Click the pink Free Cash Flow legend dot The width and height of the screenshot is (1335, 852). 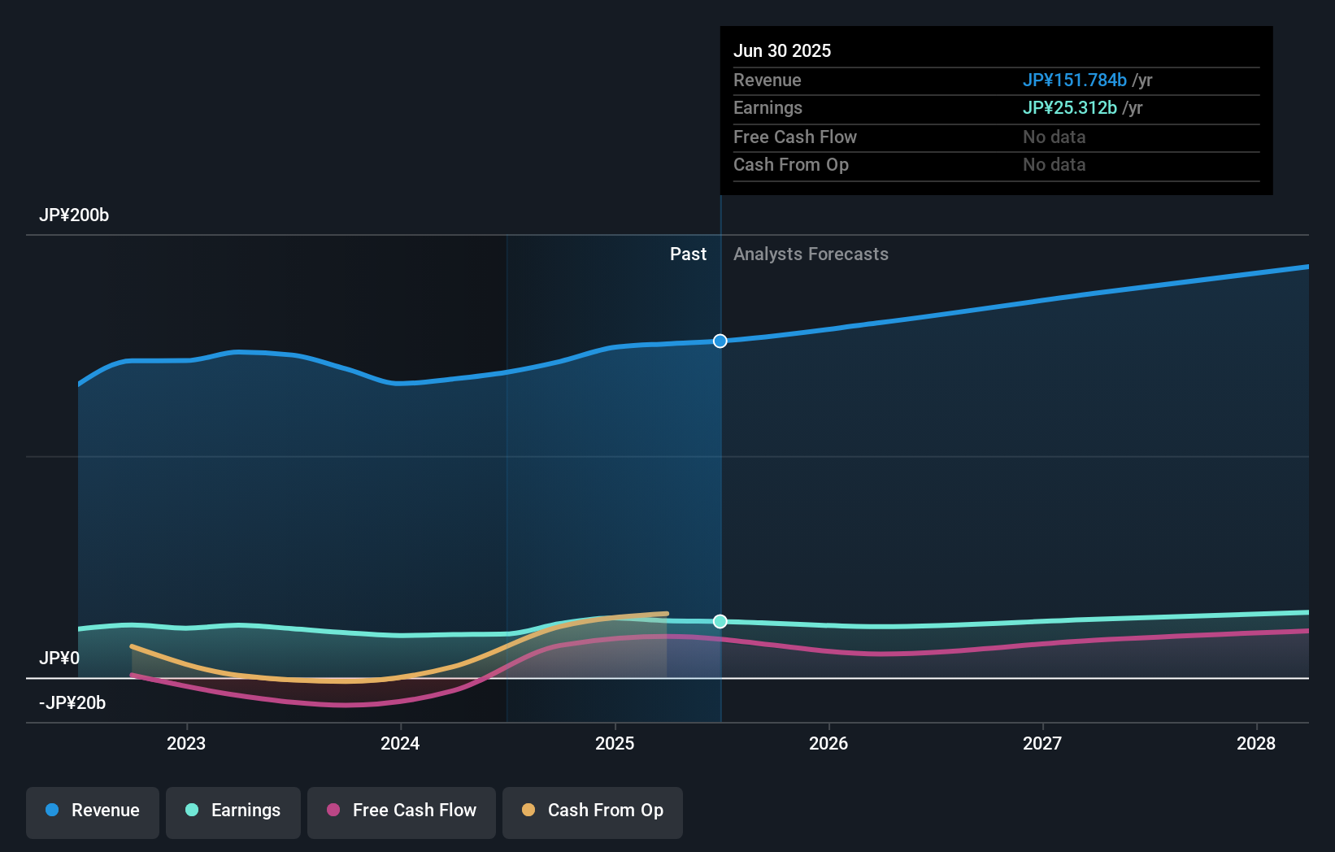click(x=334, y=811)
